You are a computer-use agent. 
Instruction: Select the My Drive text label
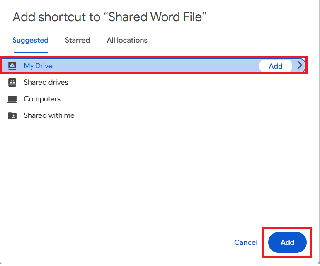[x=38, y=66]
